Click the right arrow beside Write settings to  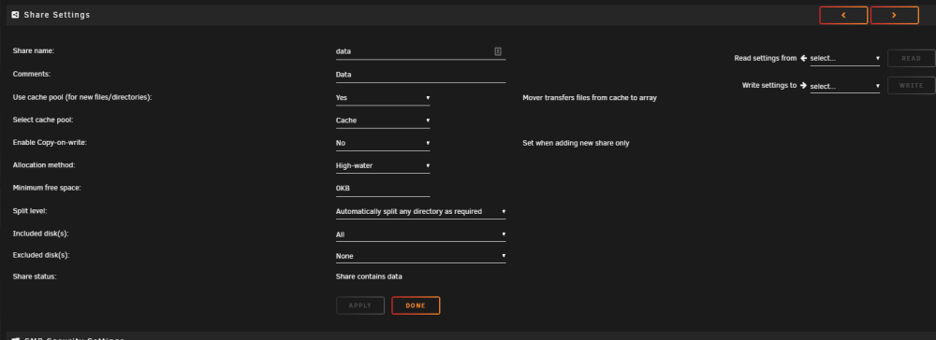click(x=803, y=86)
